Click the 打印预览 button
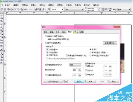The image size is (133, 102). click(x=53, y=81)
